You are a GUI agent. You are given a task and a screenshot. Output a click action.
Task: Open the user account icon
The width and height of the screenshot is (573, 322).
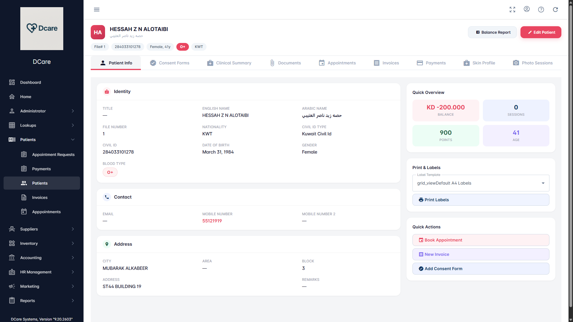(527, 9)
